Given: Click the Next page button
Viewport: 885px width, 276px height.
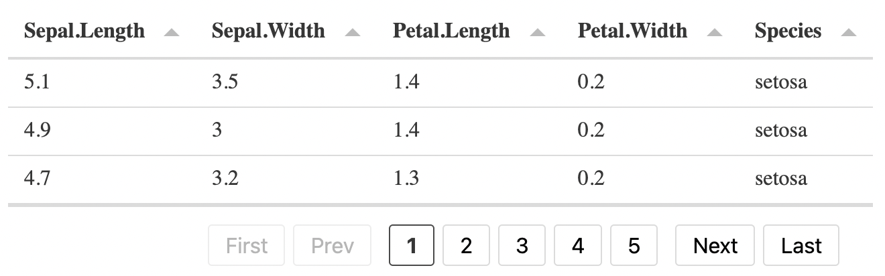Looking at the screenshot, I should pyautogui.click(x=715, y=246).
